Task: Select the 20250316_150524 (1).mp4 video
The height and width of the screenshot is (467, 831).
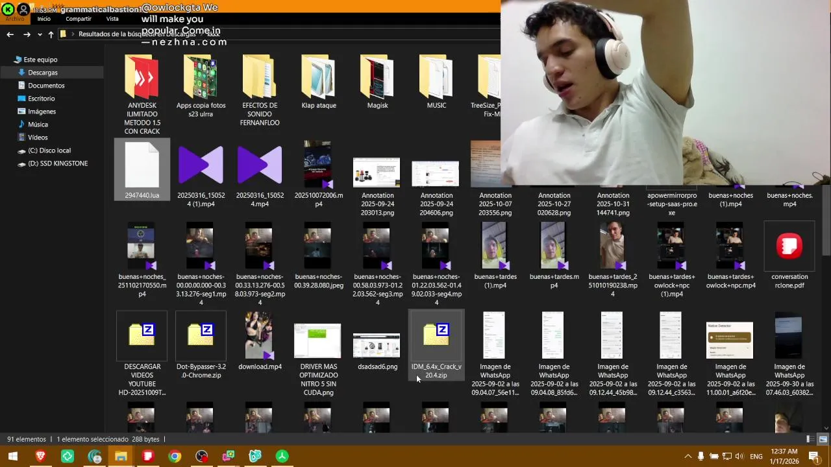Action: pos(201,174)
